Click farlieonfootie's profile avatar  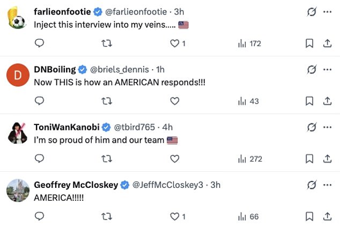tap(17, 18)
